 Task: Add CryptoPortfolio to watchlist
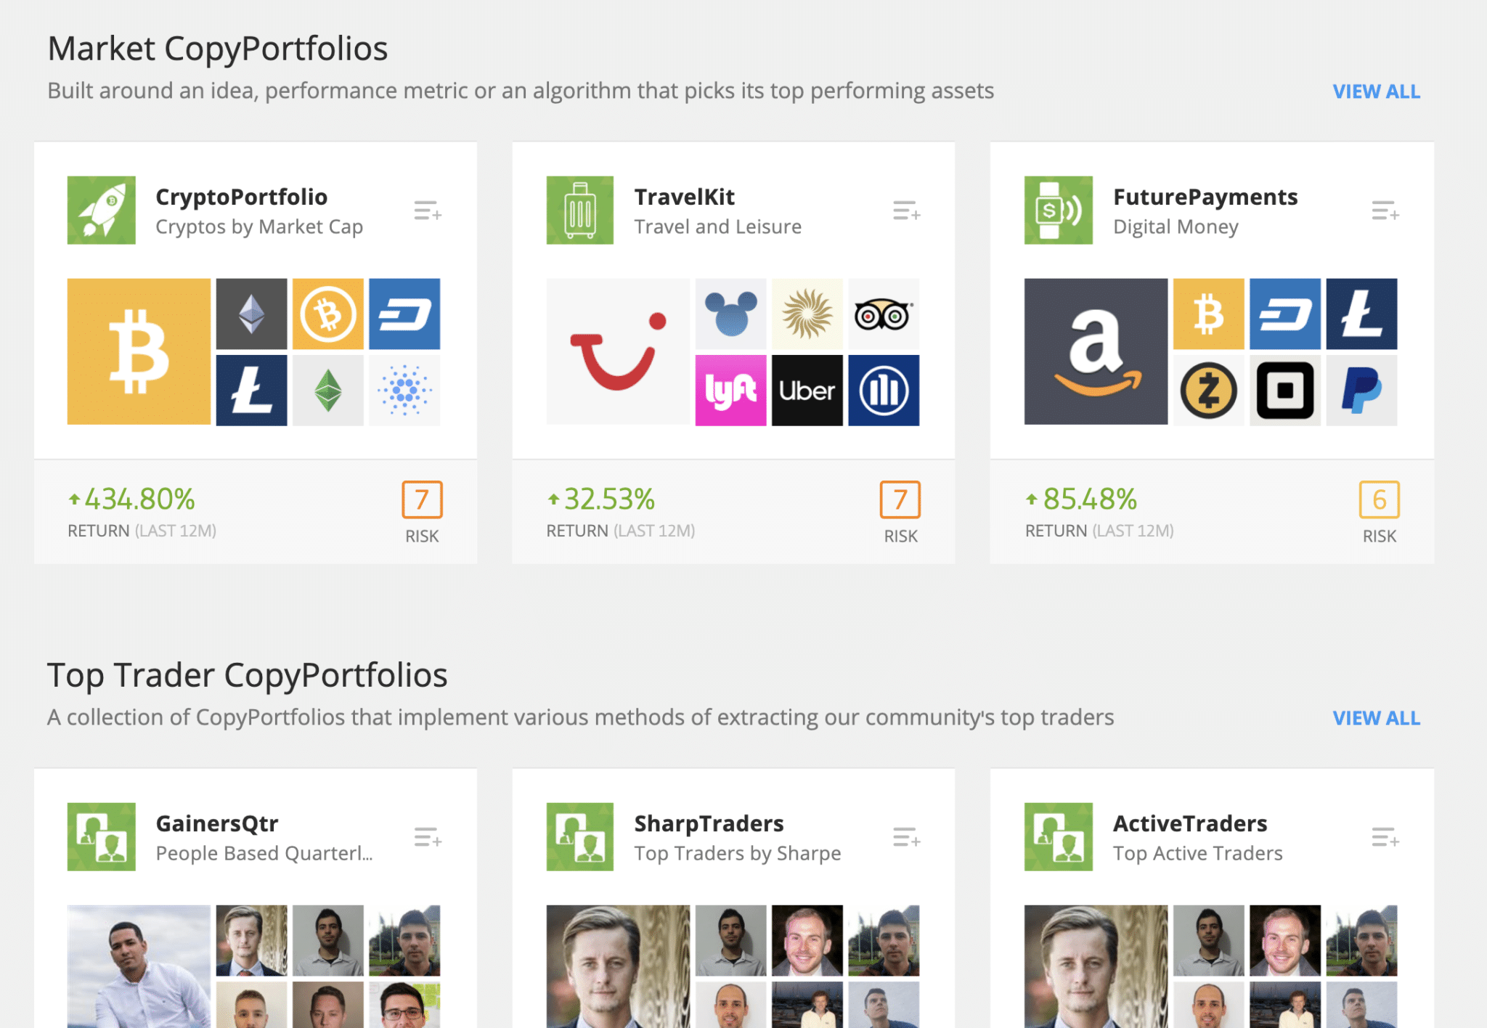pos(428,211)
